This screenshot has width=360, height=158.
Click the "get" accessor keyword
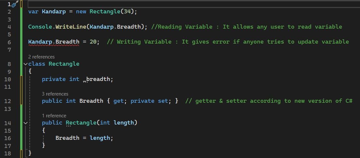tap(118, 101)
